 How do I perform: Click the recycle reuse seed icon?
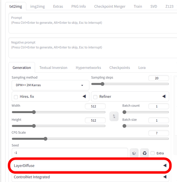tap(145, 153)
